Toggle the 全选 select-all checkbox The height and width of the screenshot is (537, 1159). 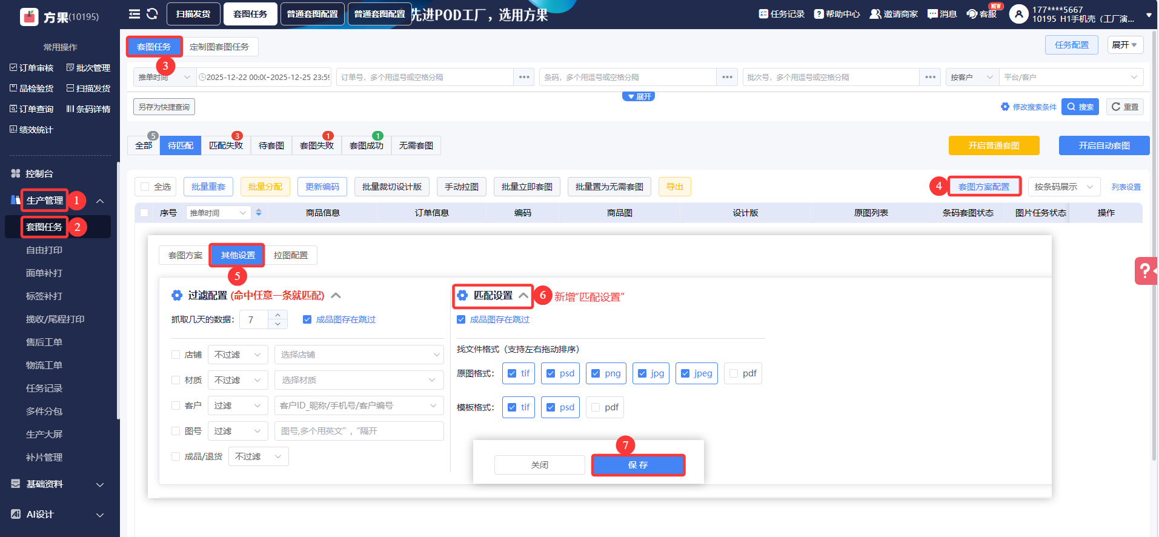[x=145, y=187]
